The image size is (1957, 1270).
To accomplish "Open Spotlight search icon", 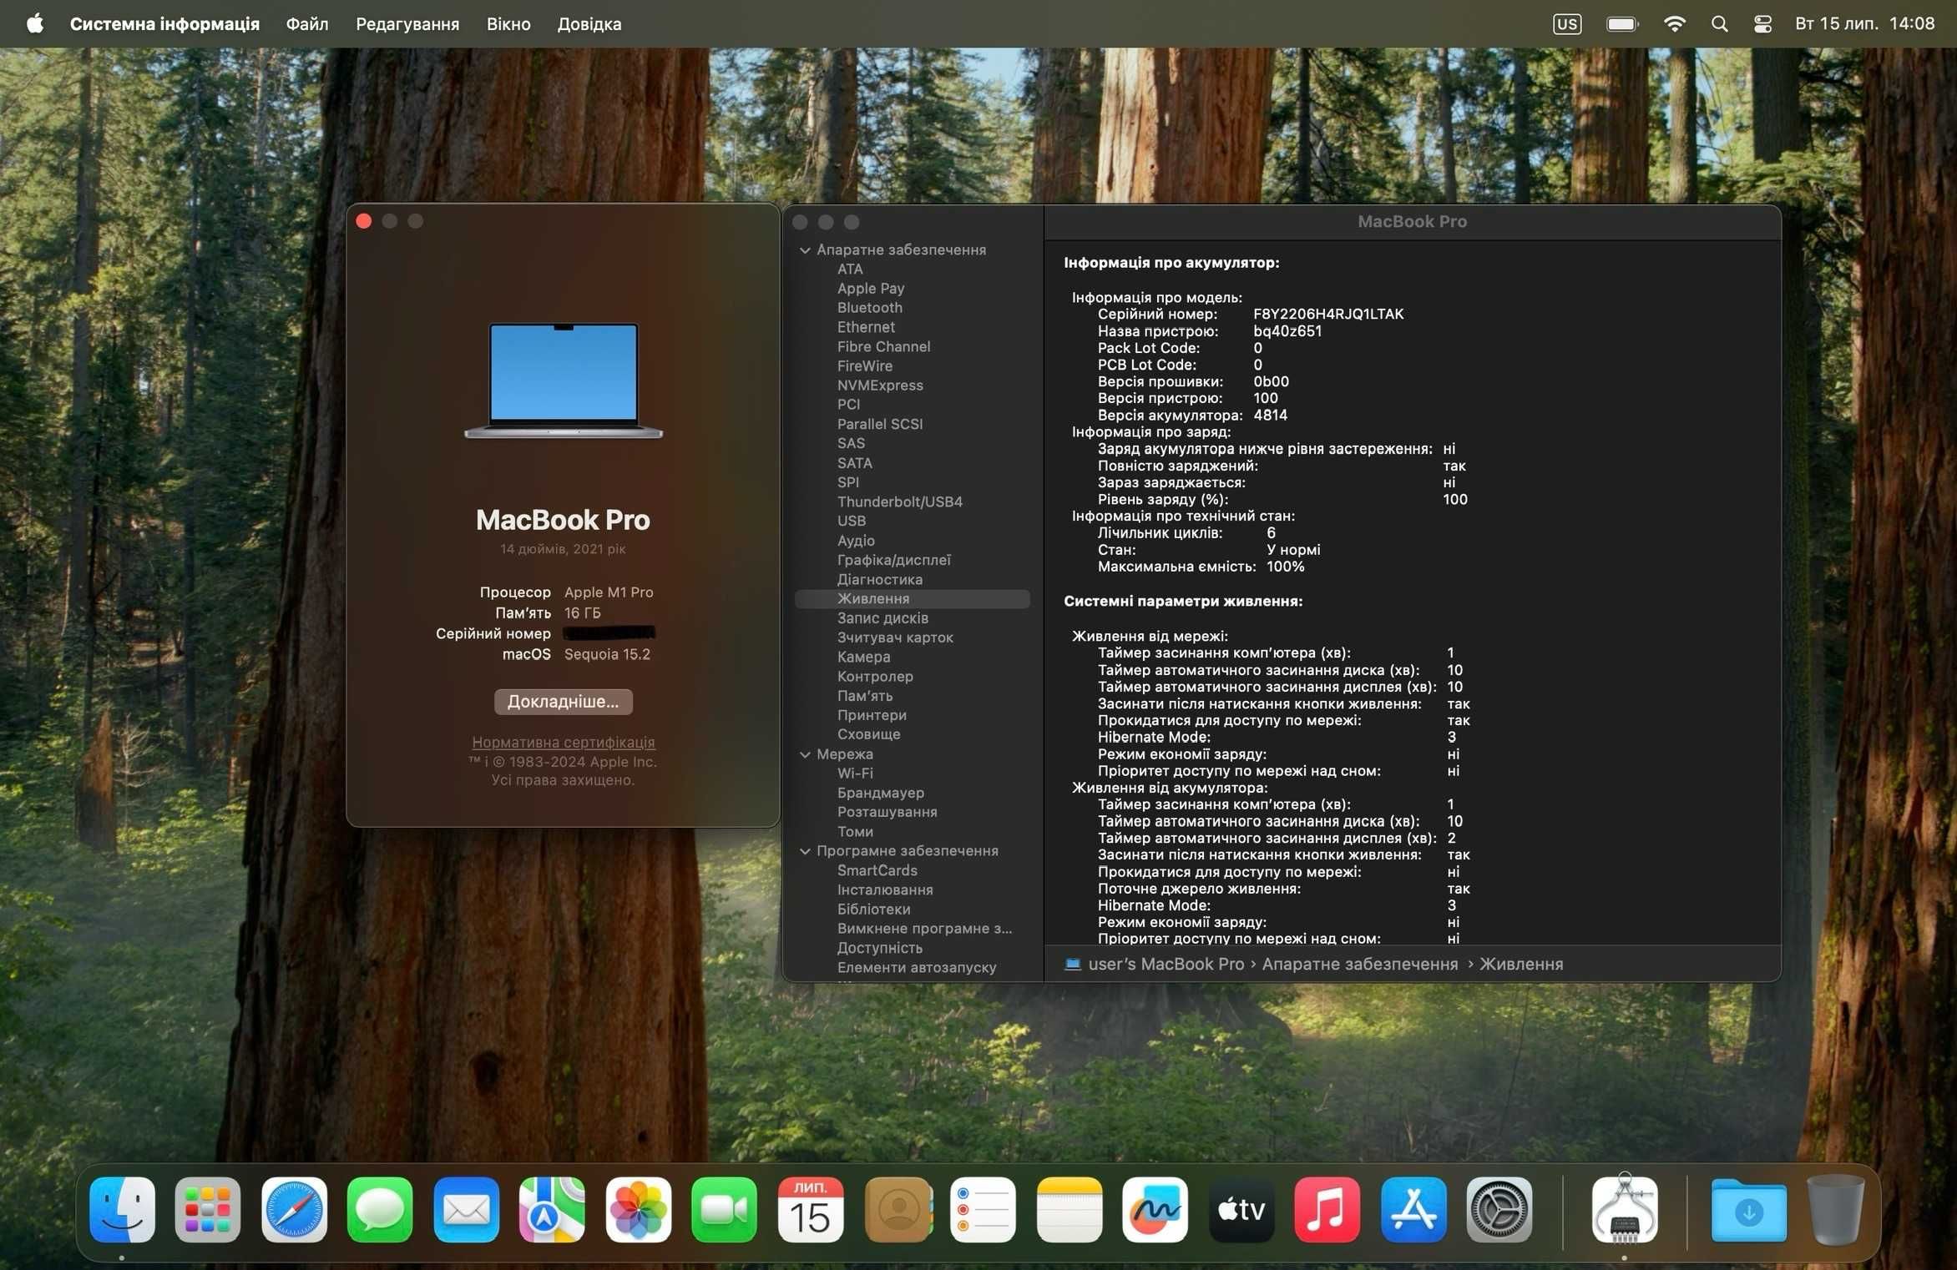I will (x=1719, y=23).
